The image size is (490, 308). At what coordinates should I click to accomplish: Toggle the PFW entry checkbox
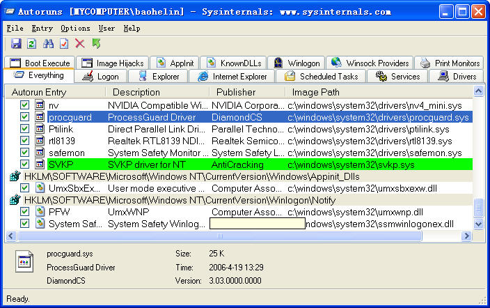(24, 212)
